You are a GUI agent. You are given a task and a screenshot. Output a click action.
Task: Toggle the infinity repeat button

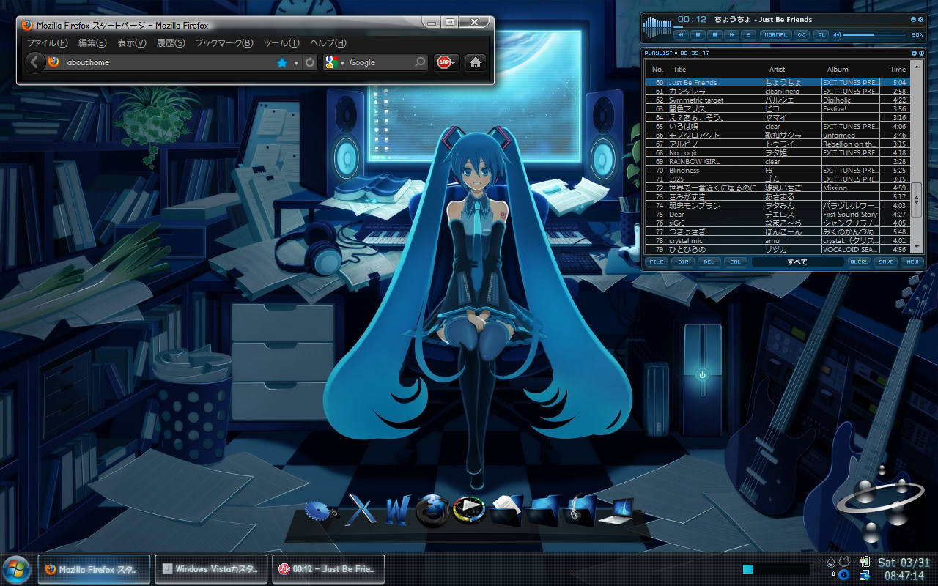(x=802, y=34)
